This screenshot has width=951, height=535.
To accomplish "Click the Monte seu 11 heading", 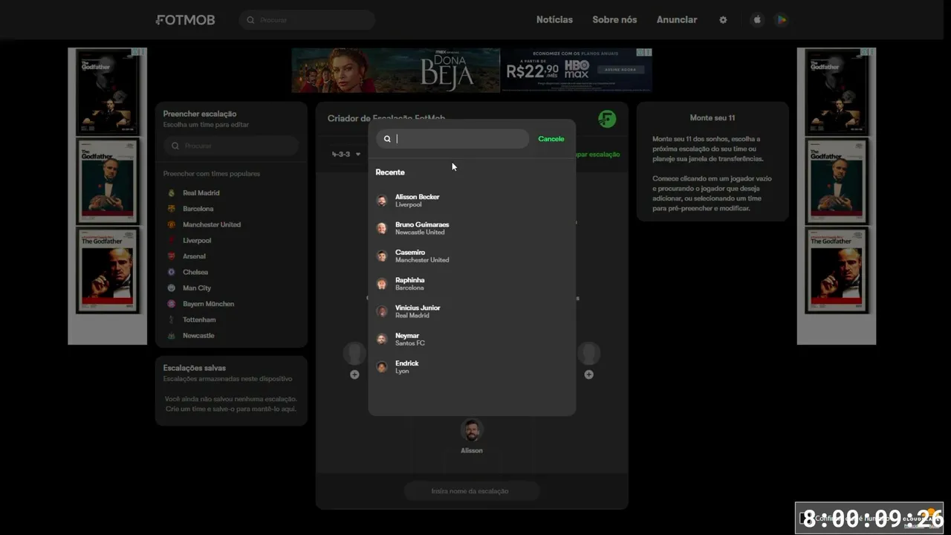I will point(713,118).
